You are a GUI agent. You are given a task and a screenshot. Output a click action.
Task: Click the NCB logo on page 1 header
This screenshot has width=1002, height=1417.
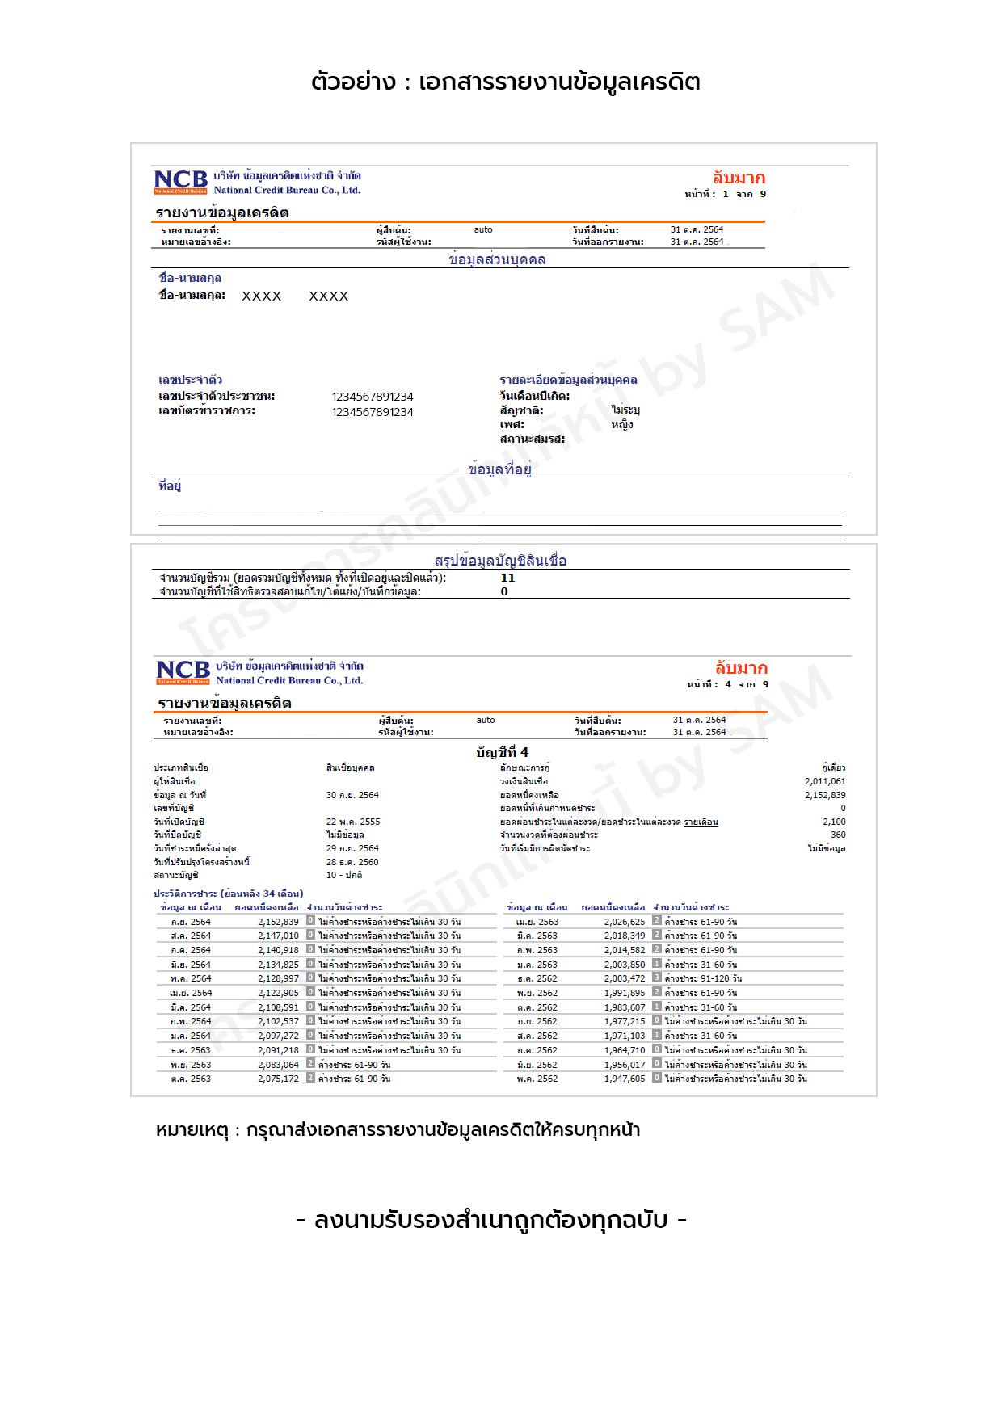coord(180,182)
